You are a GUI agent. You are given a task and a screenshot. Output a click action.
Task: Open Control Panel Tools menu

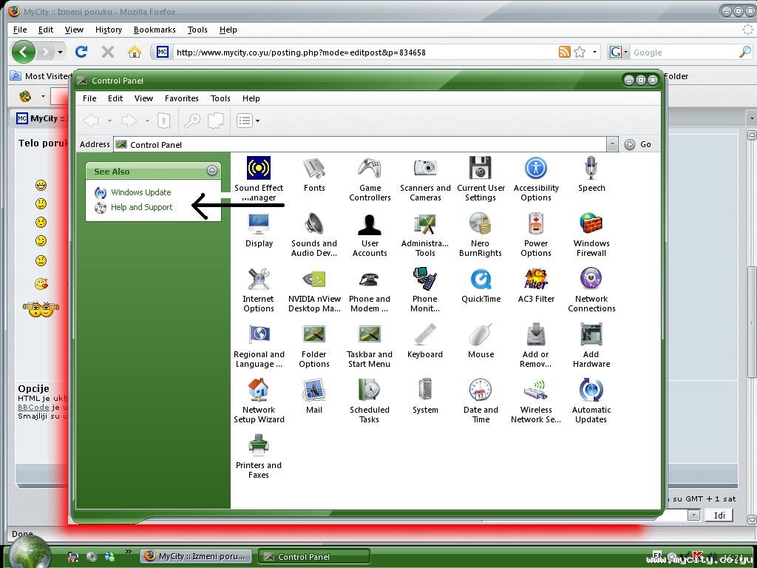[x=220, y=98]
